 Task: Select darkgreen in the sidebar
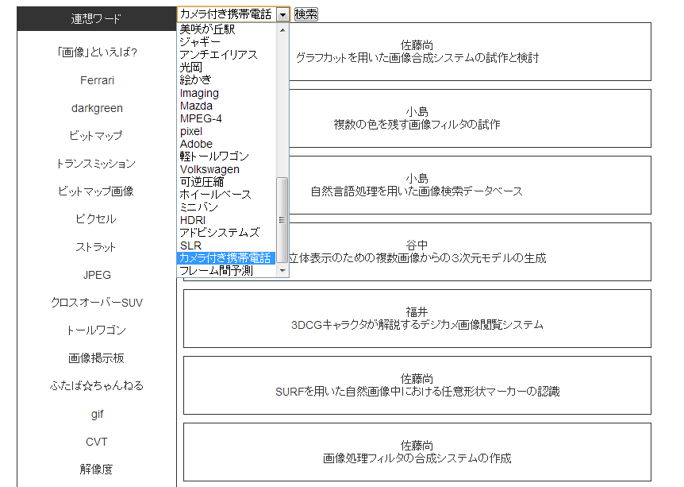97,108
